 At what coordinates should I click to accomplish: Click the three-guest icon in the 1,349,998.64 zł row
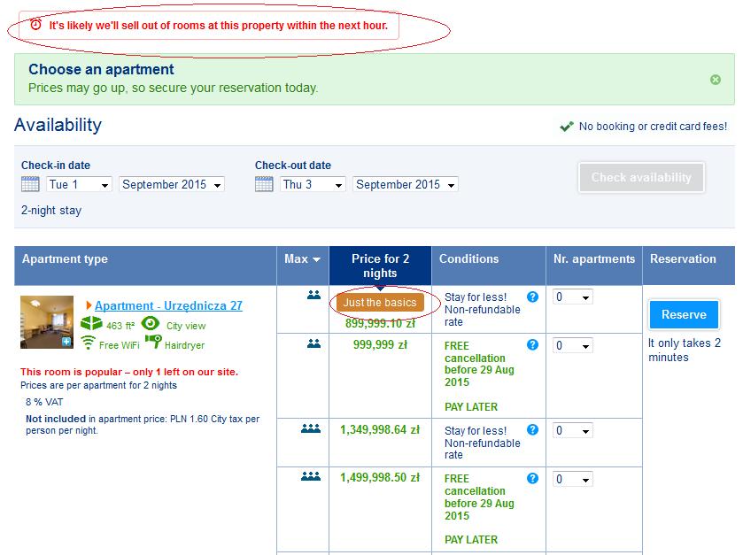click(311, 428)
